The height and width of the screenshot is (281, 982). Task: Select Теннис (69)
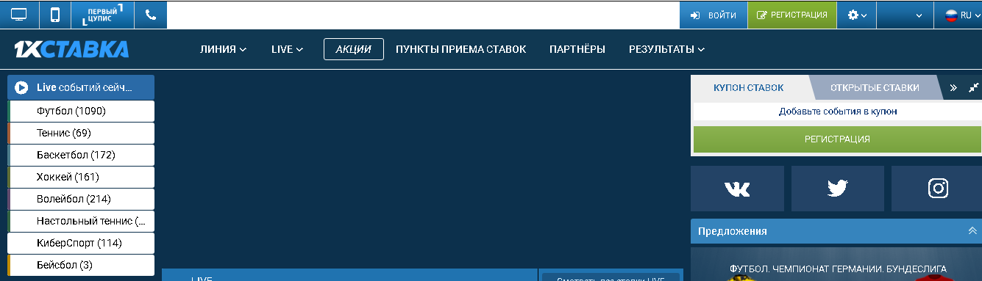point(81,134)
